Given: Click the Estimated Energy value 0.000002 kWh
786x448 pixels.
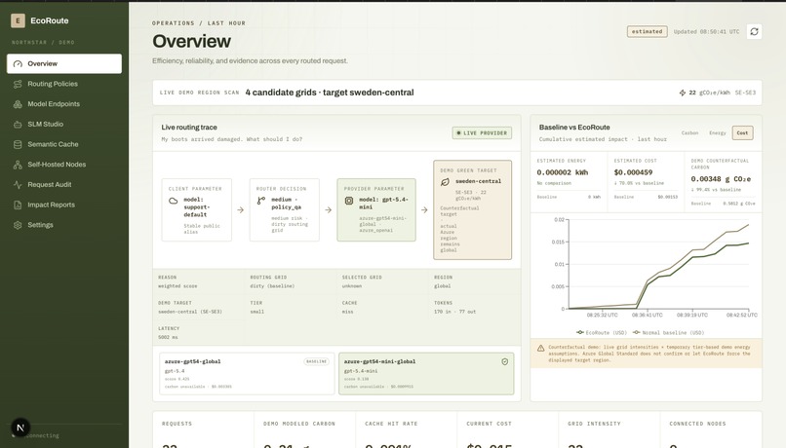Looking at the screenshot, I should point(562,172).
